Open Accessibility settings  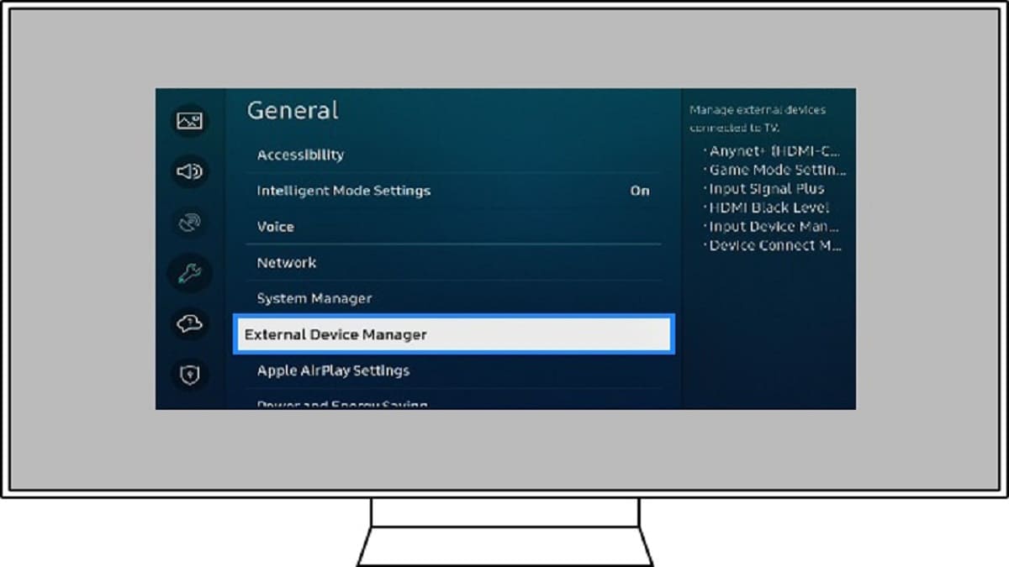(300, 155)
